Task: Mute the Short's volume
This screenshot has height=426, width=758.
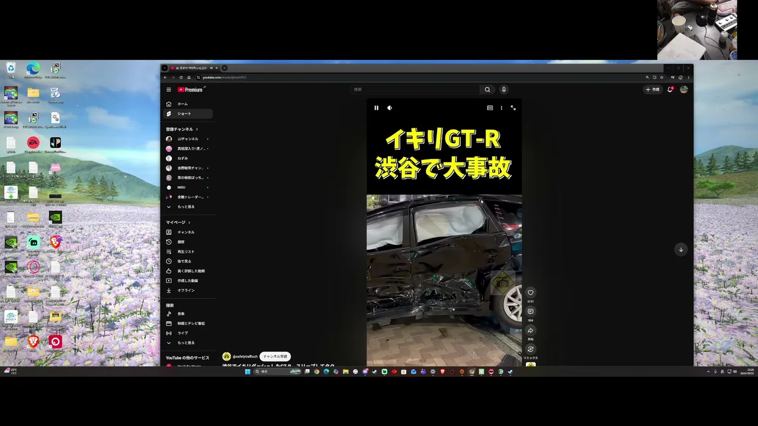Action: click(390, 108)
